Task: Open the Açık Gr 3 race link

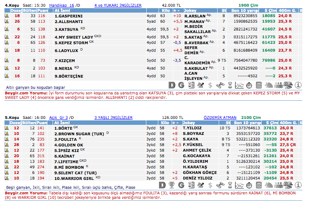Action: (x=59, y=118)
